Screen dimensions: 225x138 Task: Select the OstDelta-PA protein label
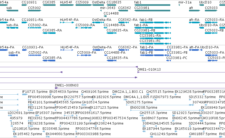(102, 47)
